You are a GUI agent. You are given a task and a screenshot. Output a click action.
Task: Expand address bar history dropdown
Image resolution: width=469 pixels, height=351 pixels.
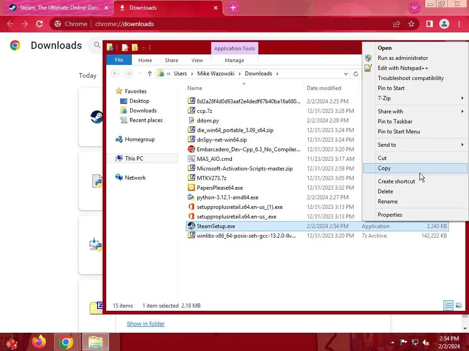(346, 74)
